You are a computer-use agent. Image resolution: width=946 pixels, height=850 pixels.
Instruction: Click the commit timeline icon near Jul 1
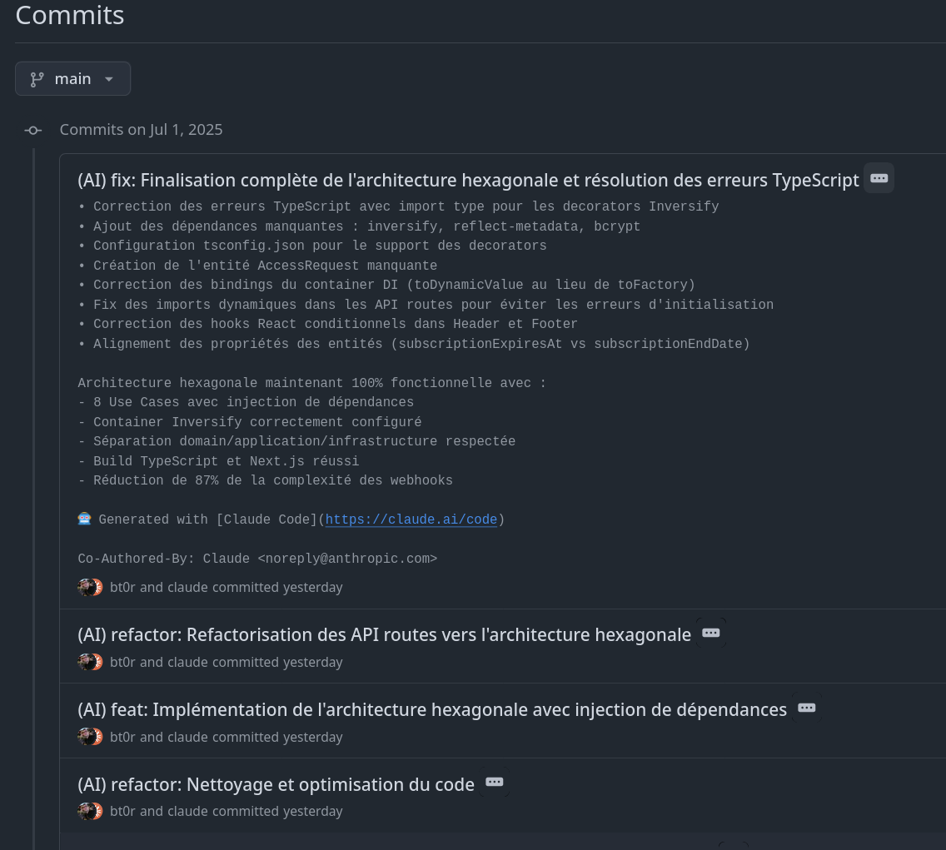click(x=33, y=130)
